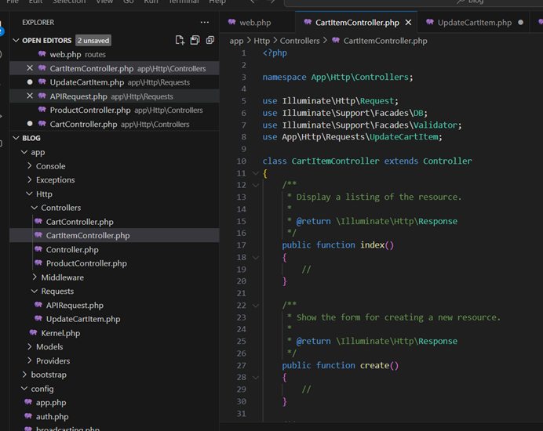Expand the Middleware folder
The height and width of the screenshot is (431, 543).
click(x=62, y=277)
